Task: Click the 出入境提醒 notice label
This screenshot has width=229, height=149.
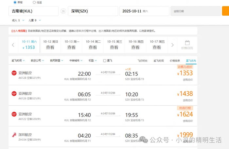Action: pyautogui.click(x=19, y=31)
